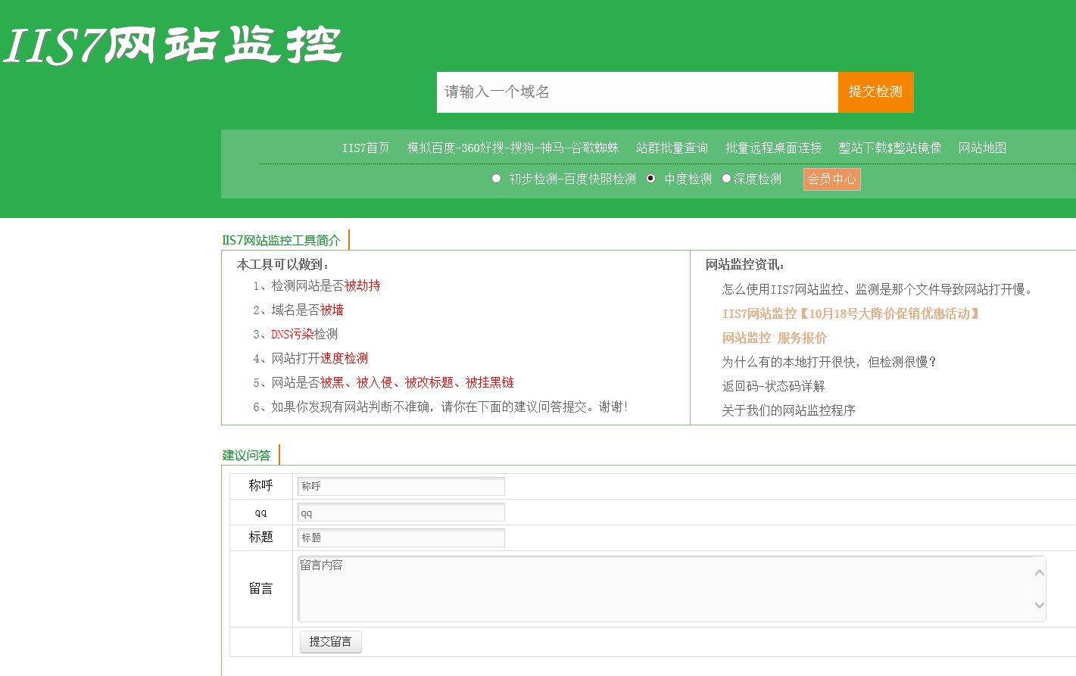1076x676 pixels.
Task: Click the 称呼 input field
Action: (x=401, y=486)
